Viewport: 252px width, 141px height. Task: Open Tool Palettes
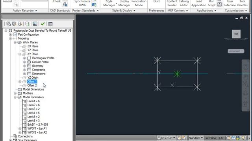[x=243, y=3]
